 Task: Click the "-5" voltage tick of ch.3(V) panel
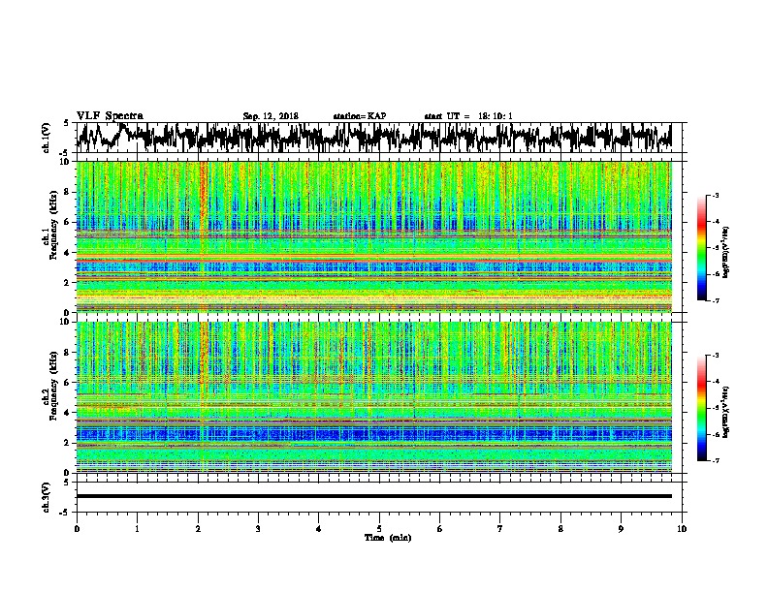[x=65, y=513]
